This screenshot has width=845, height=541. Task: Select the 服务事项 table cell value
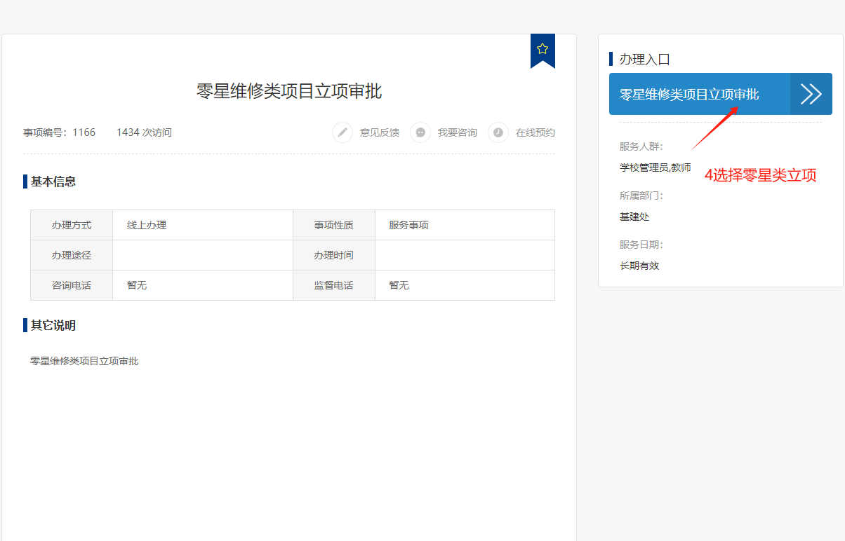coord(409,225)
